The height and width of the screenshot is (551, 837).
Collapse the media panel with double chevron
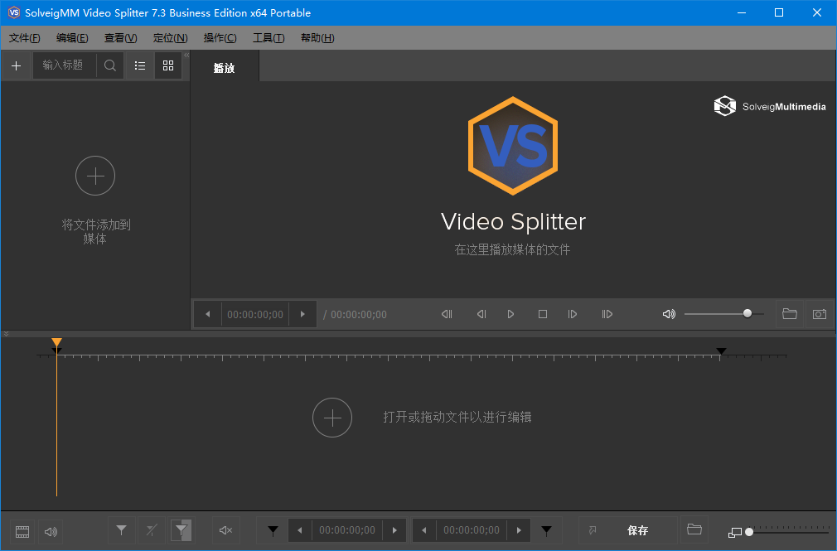(x=186, y=55)
